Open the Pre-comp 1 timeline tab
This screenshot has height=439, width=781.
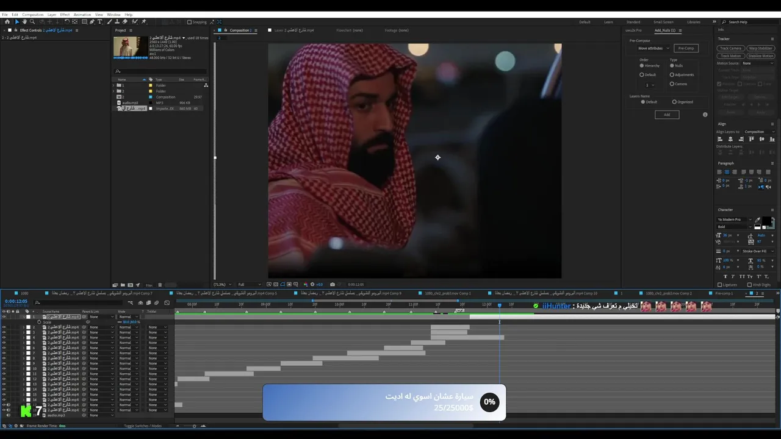(724, 293)
